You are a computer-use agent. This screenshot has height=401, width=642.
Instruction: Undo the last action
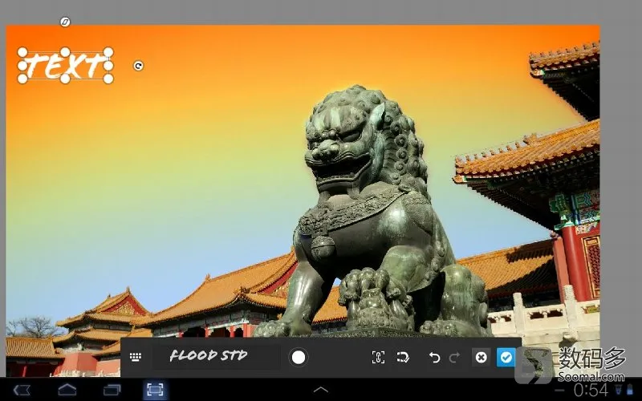coord(434,358)
